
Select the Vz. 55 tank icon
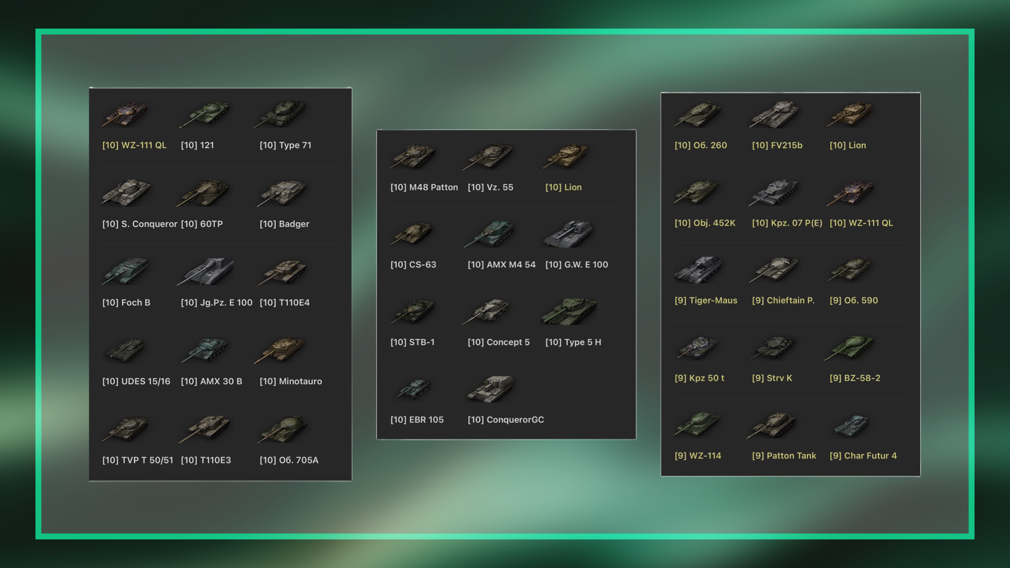point(488,157)
